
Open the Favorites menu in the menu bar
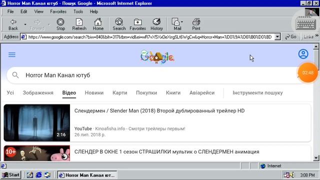[x=58, y=11]
